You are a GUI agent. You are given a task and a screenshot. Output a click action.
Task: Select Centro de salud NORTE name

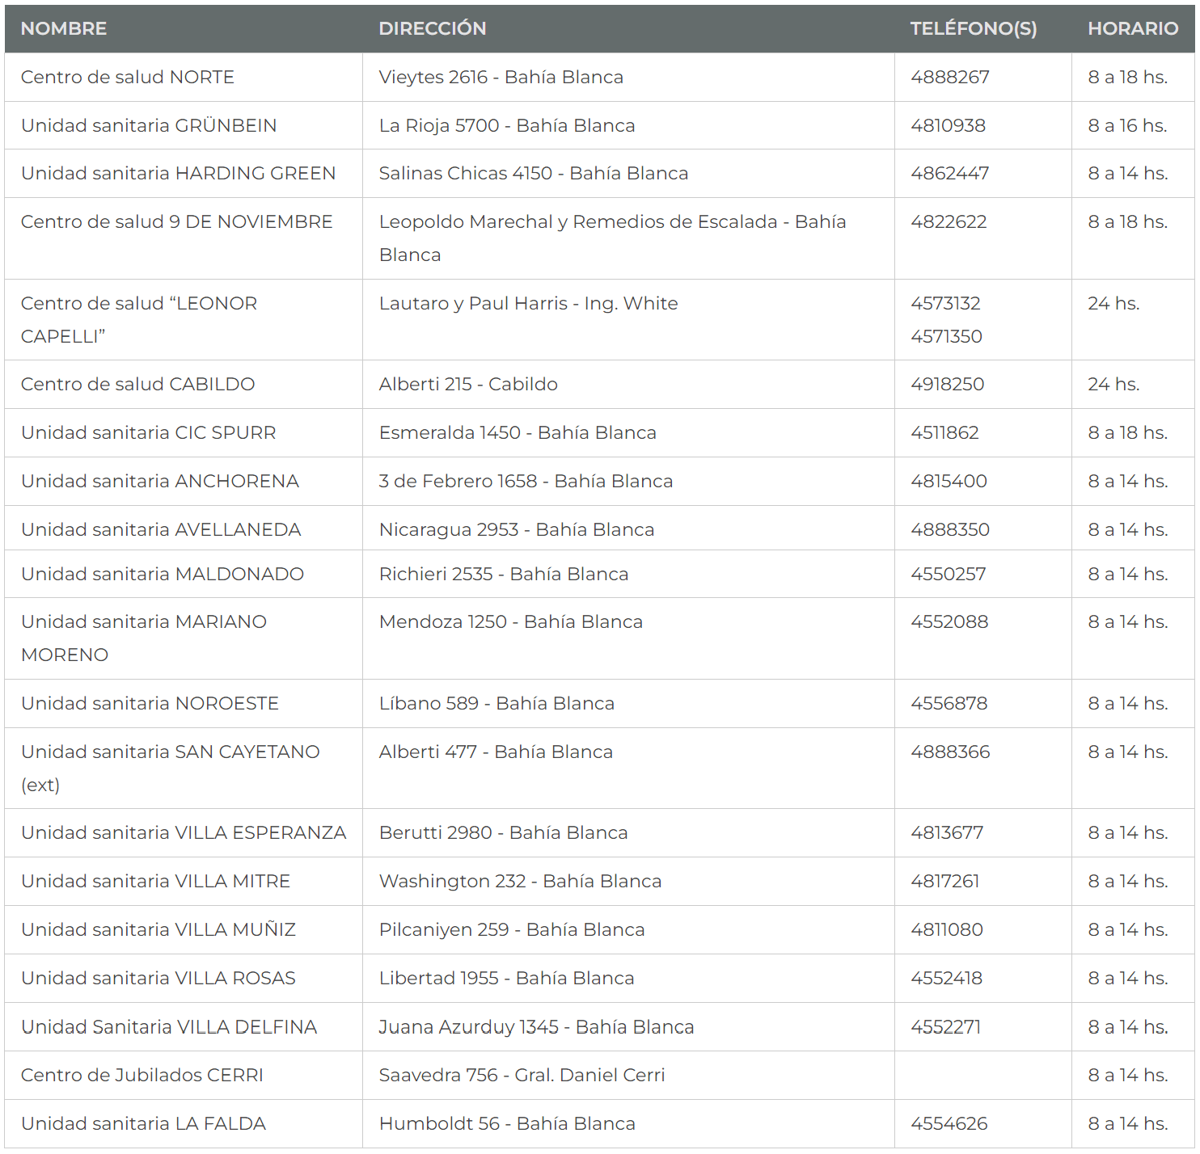[128, 78]
